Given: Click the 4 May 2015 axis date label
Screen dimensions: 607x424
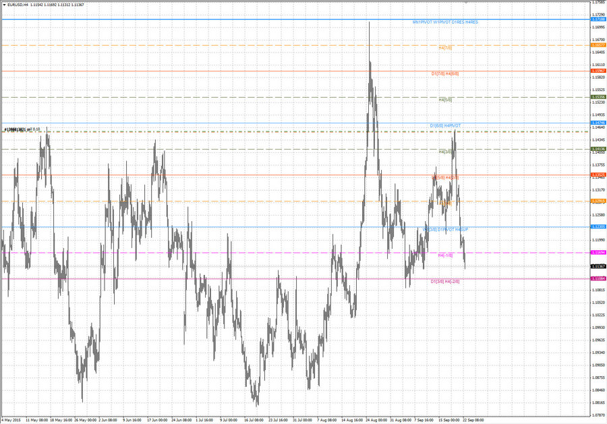Looking at the screenshot, I should tap(12, 419).
